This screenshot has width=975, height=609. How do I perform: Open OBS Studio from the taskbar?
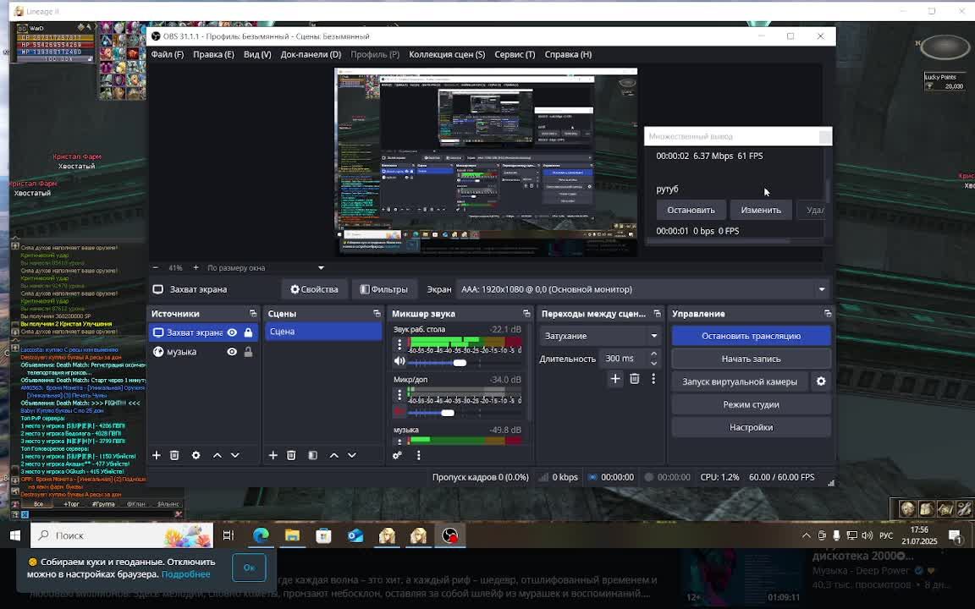tap(450, 535)
